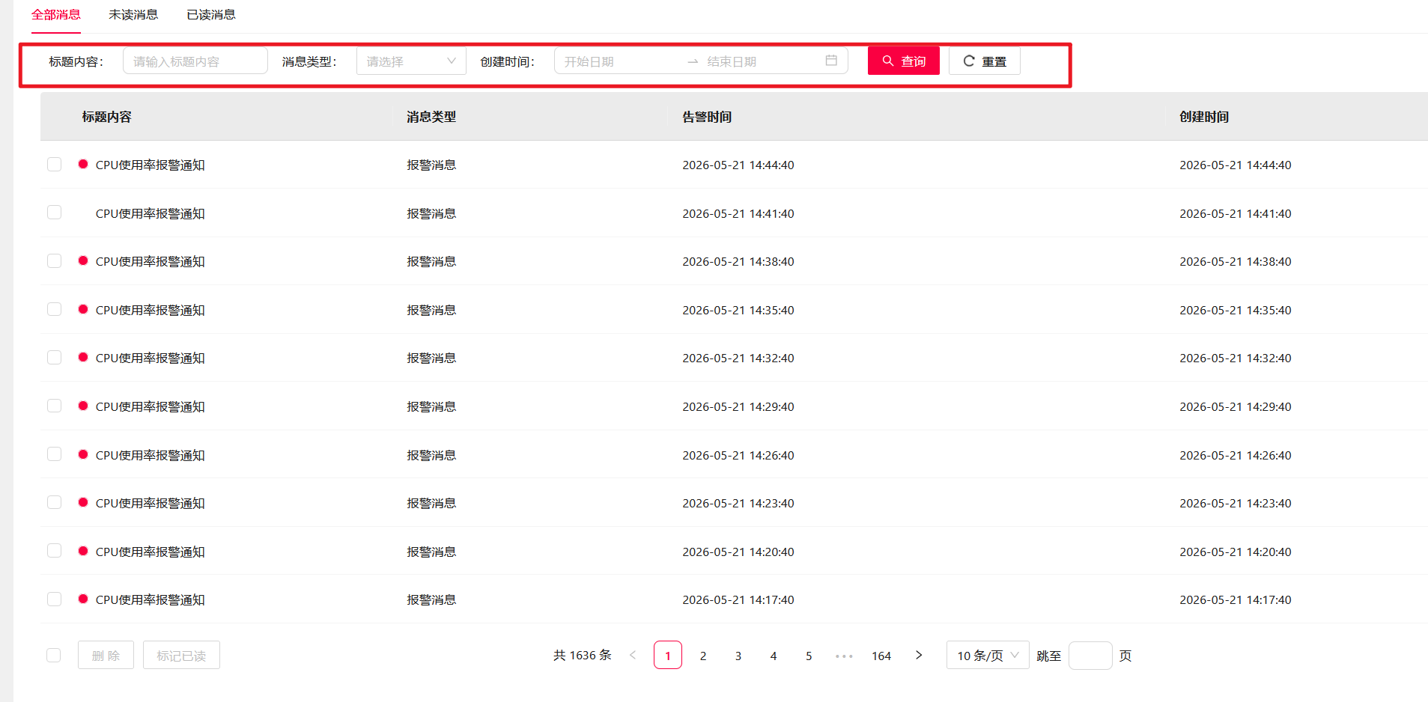This screenshot has height=702, width=1428.
Task: Switch to the 全部消息 tab
Action: [56, 15]
